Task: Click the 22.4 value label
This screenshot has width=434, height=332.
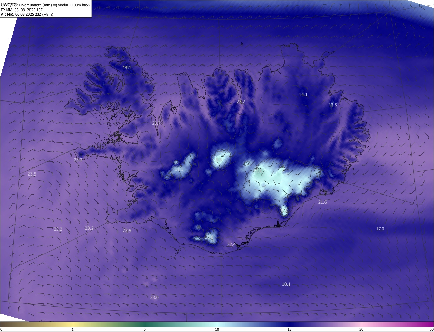Action: point(231,245)
